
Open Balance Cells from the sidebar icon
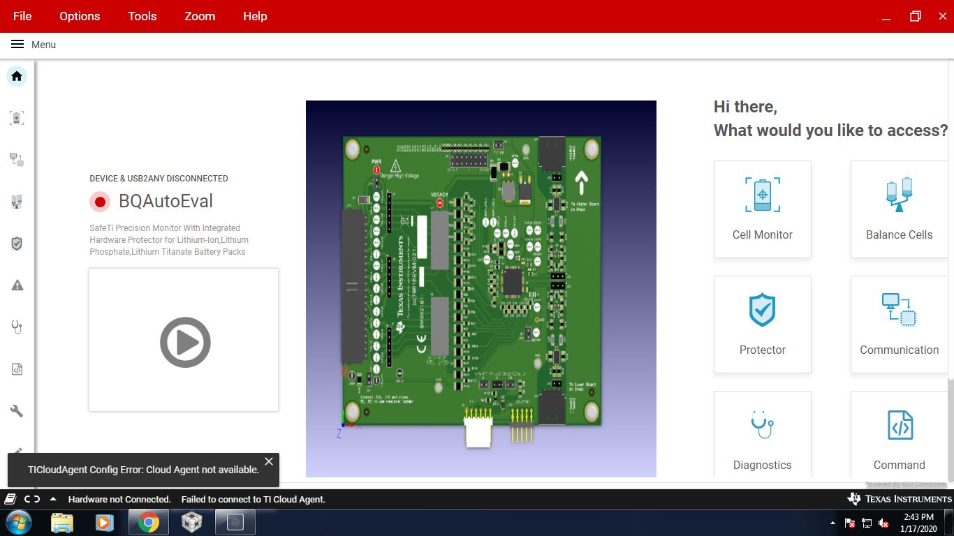click(17, 202)
